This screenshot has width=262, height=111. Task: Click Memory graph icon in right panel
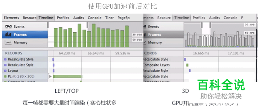tap(145, 42)
